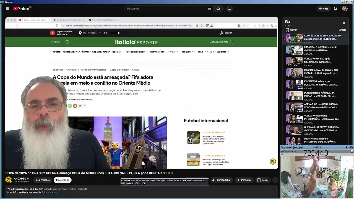Screen dimensions: 354x199
Task: Save video to playlist with Salvar
Action: 263,180
